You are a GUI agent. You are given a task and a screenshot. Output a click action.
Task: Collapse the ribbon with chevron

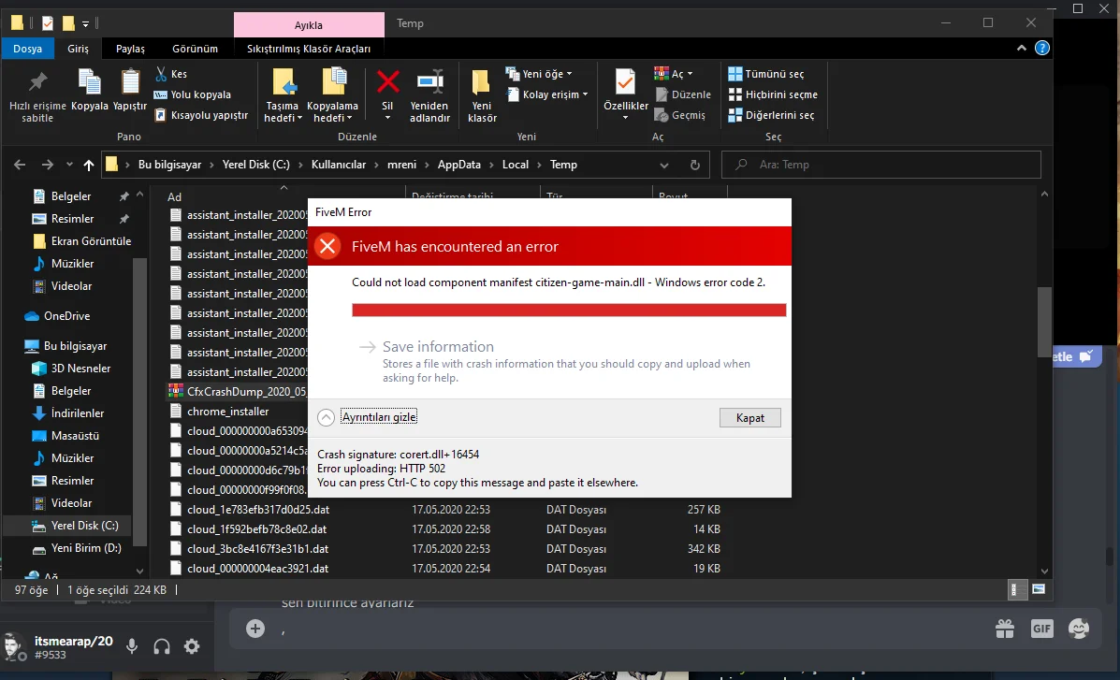(1022, 48)
